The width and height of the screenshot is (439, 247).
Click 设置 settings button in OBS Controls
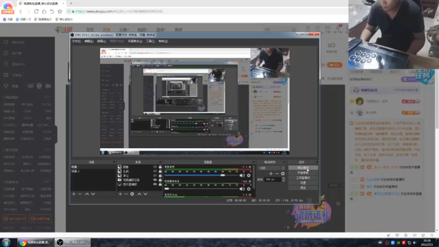click(x=303, y=183)
